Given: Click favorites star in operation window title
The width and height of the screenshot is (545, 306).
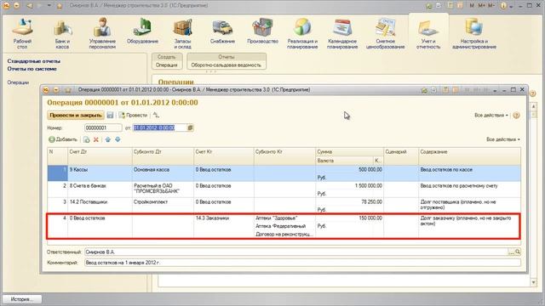Looking at the screenshot, I should coord(68,90).
